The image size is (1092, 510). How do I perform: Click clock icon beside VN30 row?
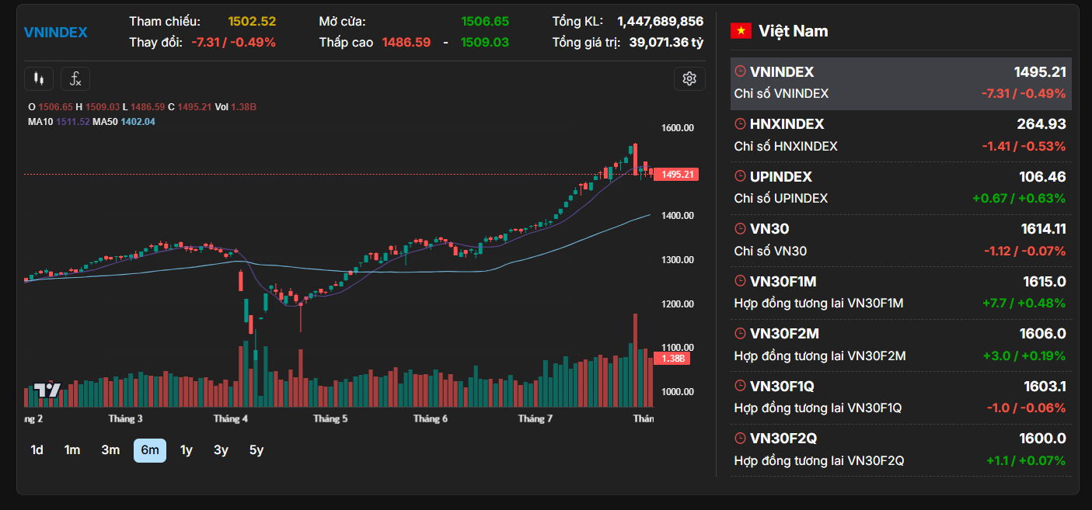[740, 229]
